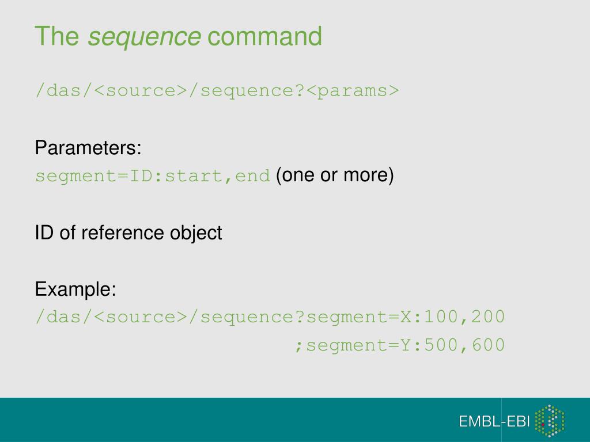Click 'ID of reference object' text
The width and height of the screenshot is (590, 442).
point(128,233)
